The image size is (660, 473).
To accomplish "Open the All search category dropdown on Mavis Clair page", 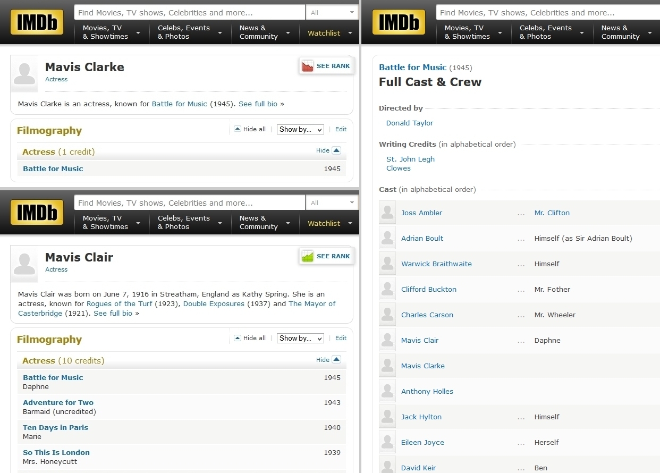I will point(332,202).
